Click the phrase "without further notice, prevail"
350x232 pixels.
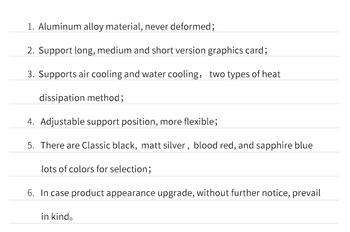click(x=259, y=193)
